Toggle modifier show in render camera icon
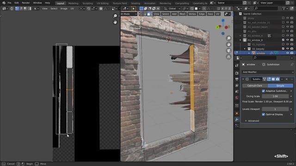This screenshot has height=166, width=296. 277,79
